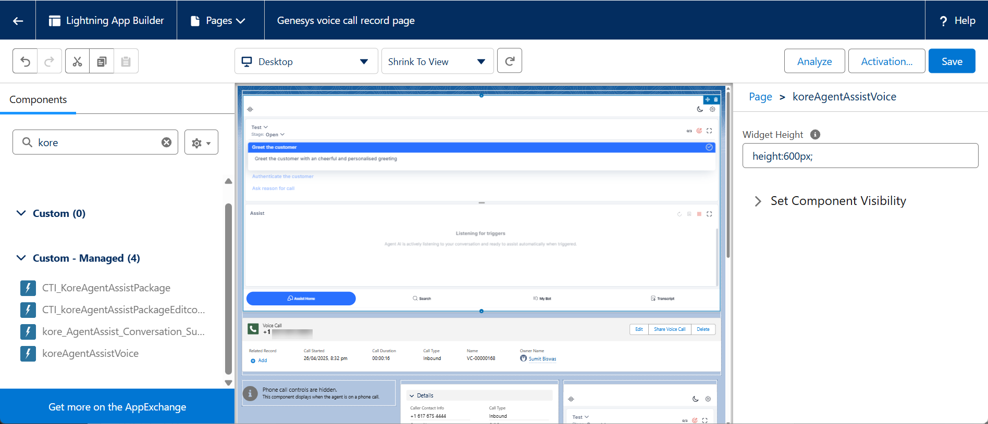
Task: Click the Ask reason for call step
Action: click(x=273, y=188)
